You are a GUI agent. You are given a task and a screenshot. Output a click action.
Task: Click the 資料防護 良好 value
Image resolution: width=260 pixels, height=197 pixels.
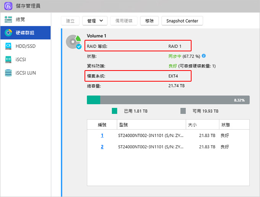pyautogui.click(x=172, y=66)
